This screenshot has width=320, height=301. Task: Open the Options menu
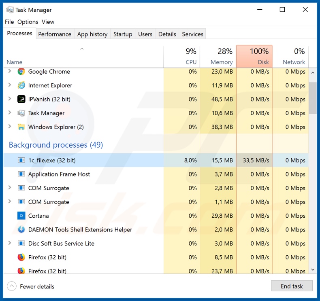28,22
